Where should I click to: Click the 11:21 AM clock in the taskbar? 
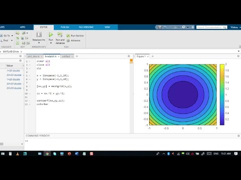(226, 153)
